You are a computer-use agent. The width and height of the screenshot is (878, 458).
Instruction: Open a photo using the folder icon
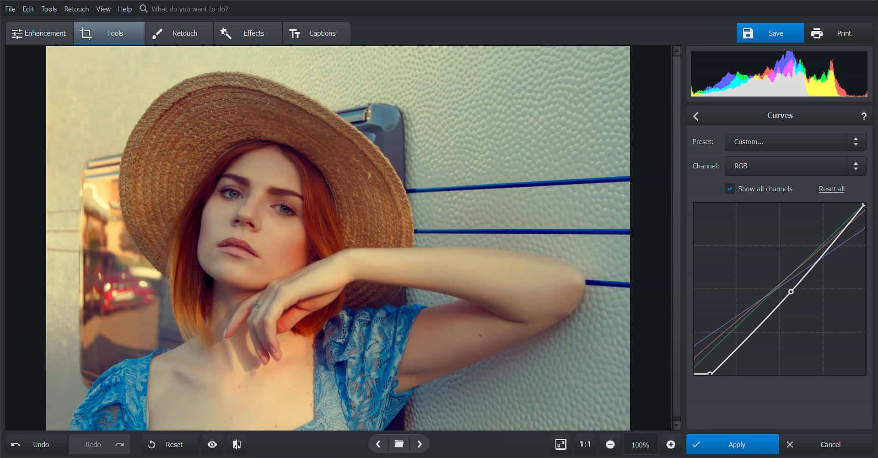[x=399, y=444]
